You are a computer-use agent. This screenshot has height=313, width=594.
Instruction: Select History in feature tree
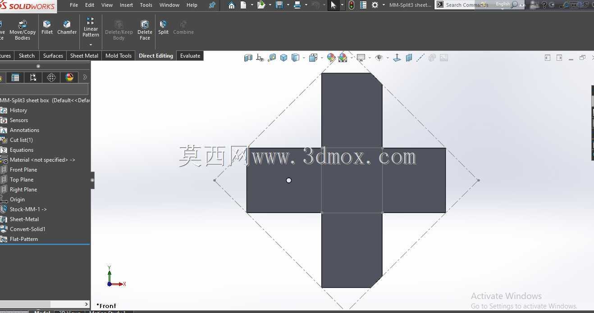(18, 110)
